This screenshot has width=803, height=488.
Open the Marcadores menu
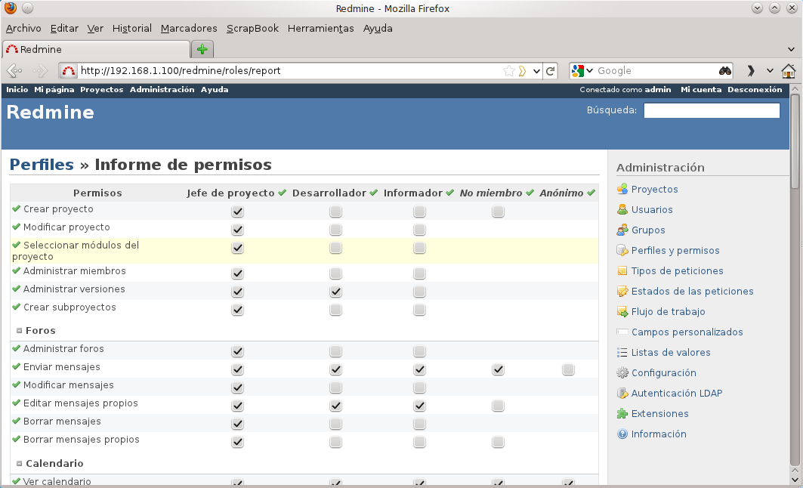189,28
